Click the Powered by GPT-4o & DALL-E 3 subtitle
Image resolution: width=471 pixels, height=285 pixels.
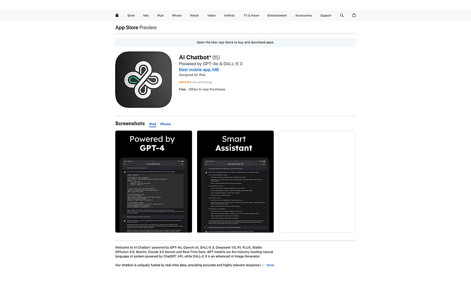click(211, 64)
